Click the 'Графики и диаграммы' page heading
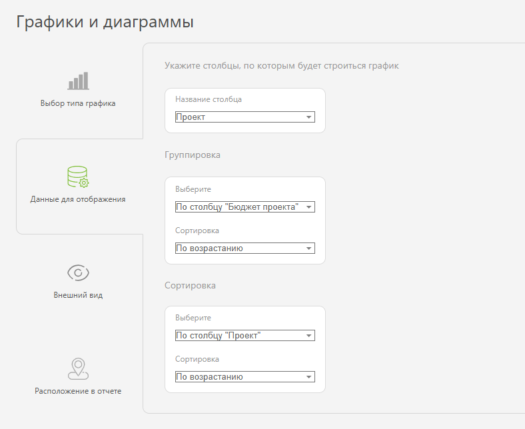Screen dimensions: 525x429 click(x=105, y=22)
